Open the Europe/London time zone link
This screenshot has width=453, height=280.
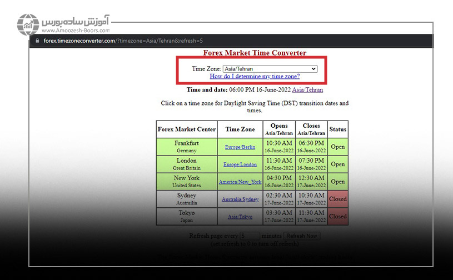click(240, 164)
